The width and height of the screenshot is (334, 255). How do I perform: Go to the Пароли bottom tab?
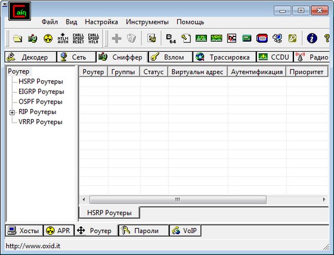[x=143, y=231]
